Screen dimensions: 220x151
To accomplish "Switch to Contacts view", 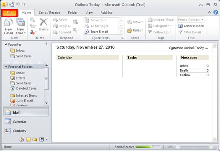I will tap(26, 131).
